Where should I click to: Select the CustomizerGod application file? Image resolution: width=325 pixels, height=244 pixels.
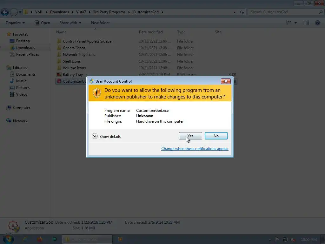point(71,81)
